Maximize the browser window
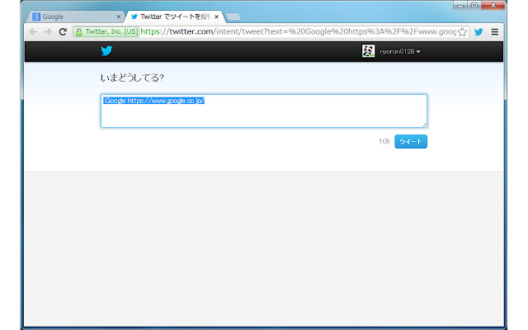Viewport: 528px width, 330px height. (x=474, y=6)
